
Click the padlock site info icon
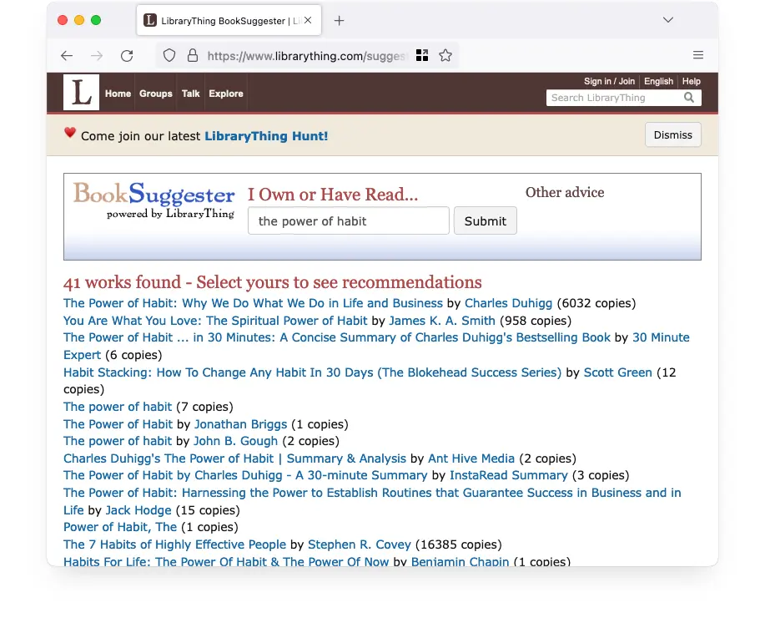(193, 56)
